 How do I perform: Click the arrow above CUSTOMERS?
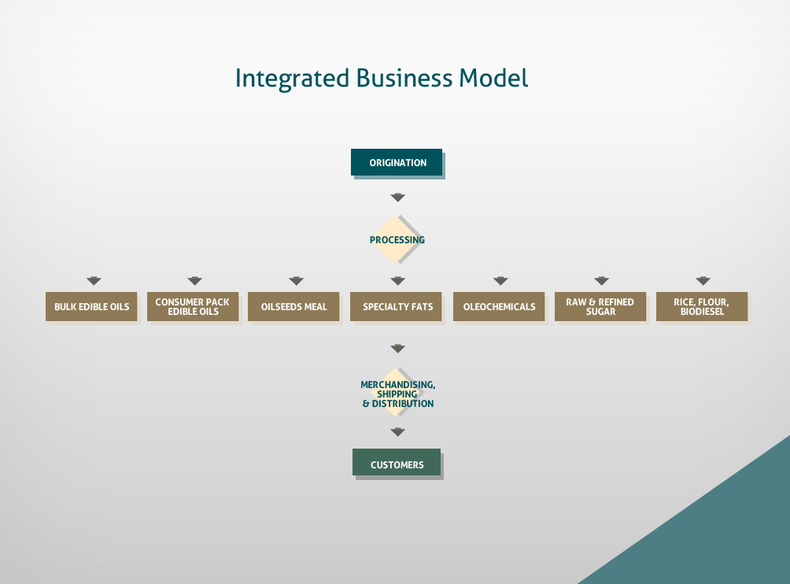pyautogui.click(x=397, y=432)
